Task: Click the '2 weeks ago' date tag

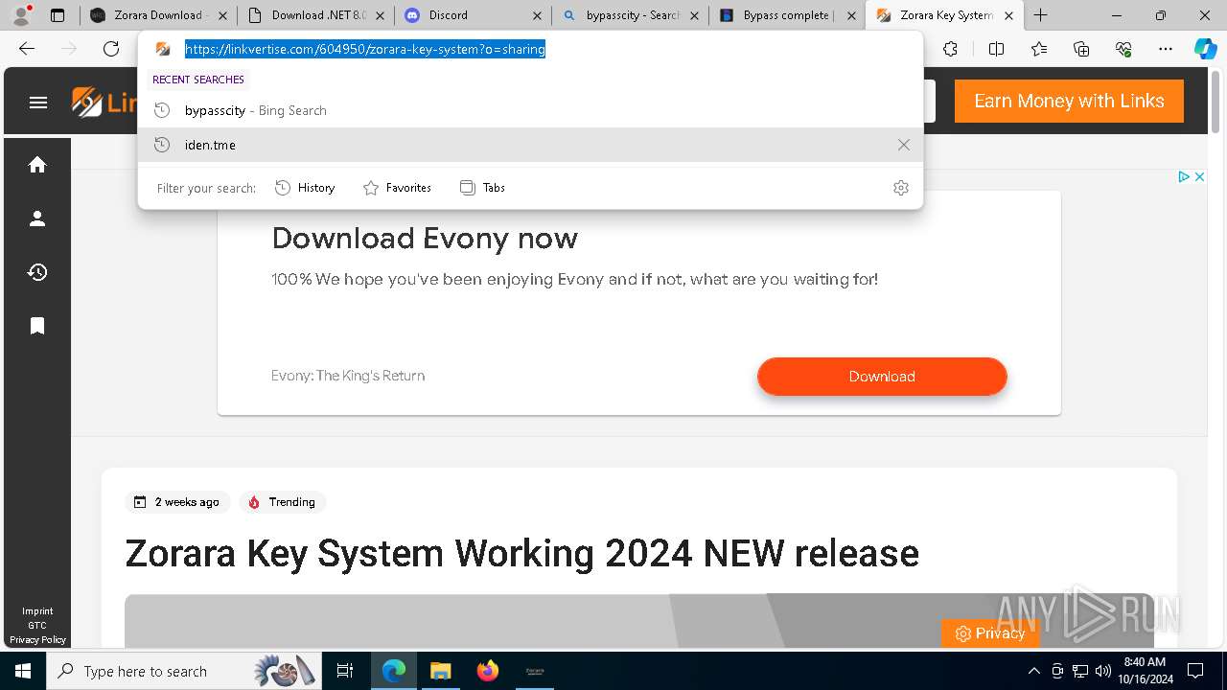Action: (177, 502)
